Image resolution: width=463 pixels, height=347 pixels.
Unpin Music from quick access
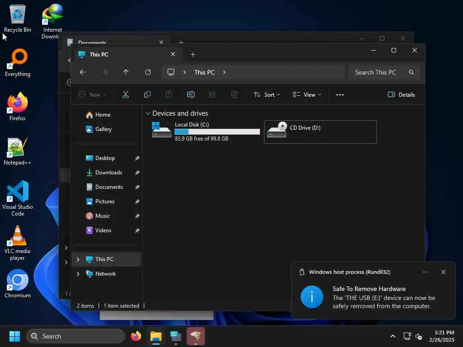[x=137, y=216]
